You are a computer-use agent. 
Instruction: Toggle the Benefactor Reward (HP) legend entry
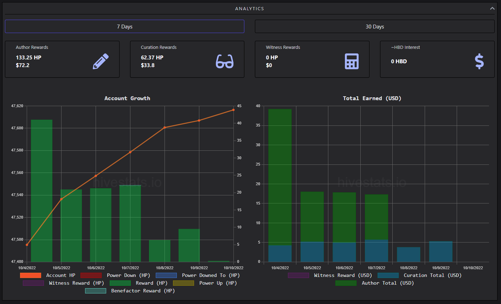point(130,291)
